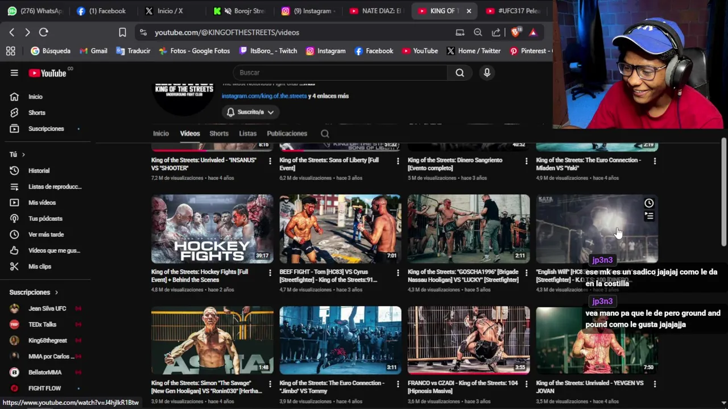This screenshot has width=728, height=409.
Task: Click the share icon in the address bar
Action: point(496,32)
